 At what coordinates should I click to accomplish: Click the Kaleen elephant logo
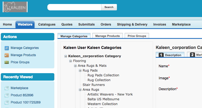coord(15,7)
